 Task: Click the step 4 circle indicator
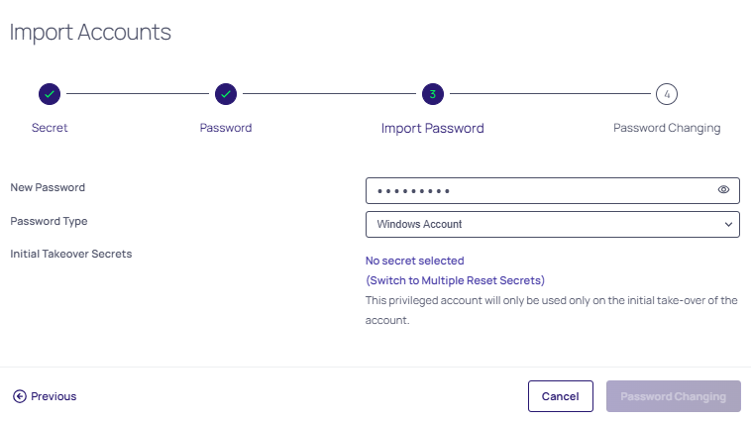pyautogui.click(x=667, y=94)
